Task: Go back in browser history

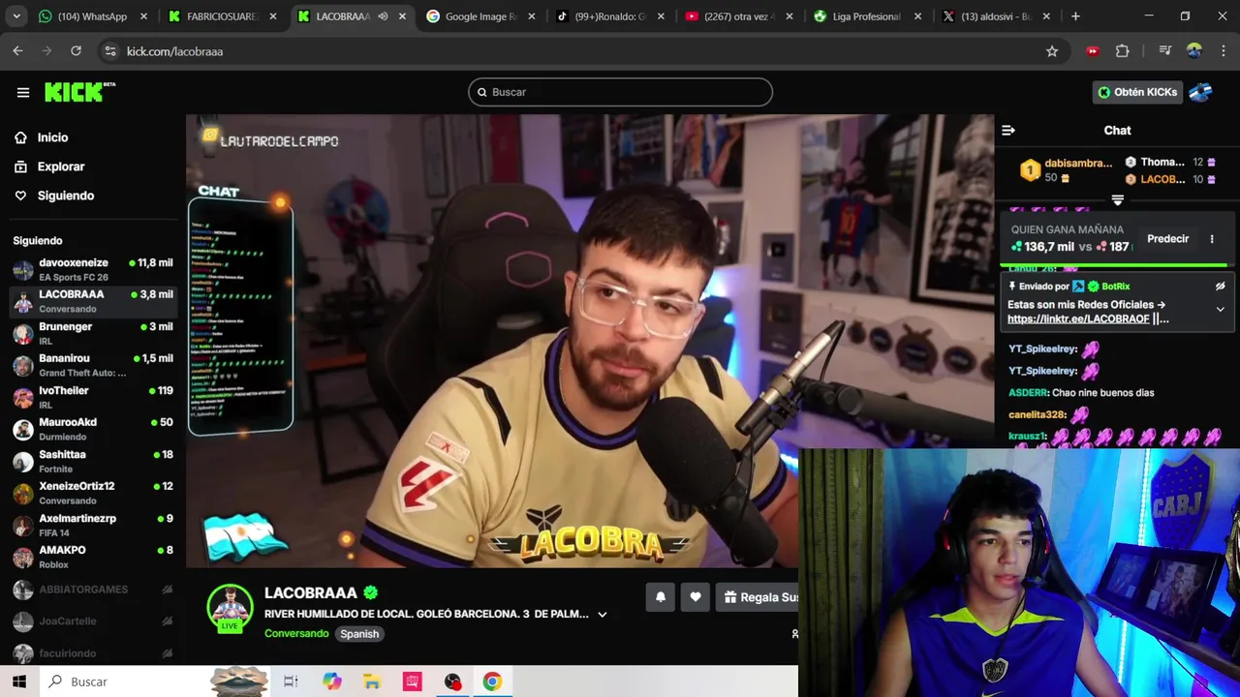Action: 17,51
